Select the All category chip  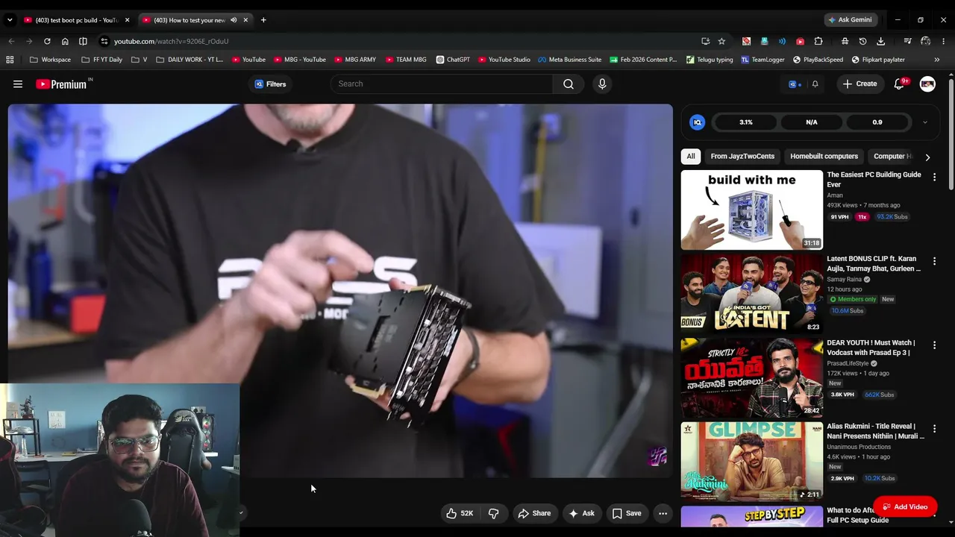[x=691, y=157]
